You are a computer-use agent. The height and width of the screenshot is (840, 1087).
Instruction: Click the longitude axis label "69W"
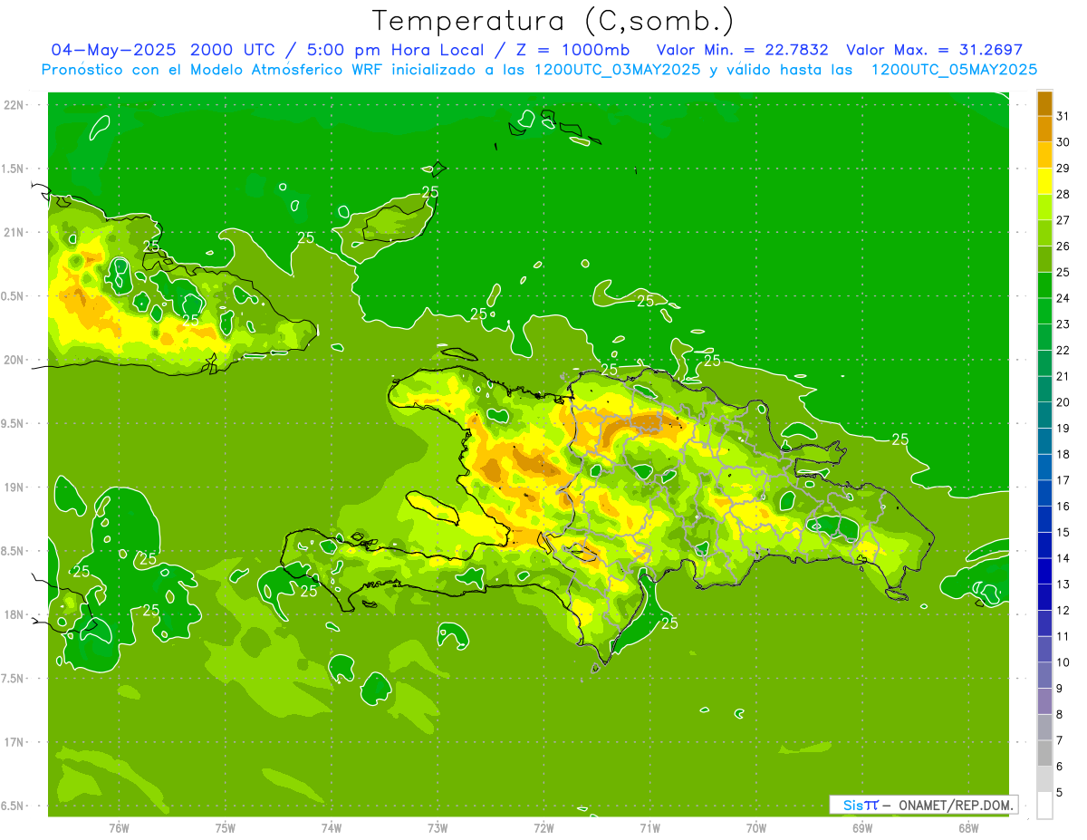click(x=862, y=828)
